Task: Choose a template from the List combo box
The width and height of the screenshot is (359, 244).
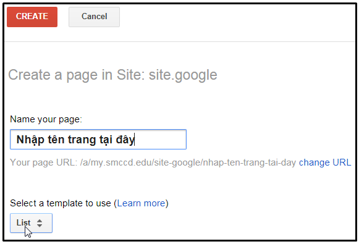Action: point(31,223)
